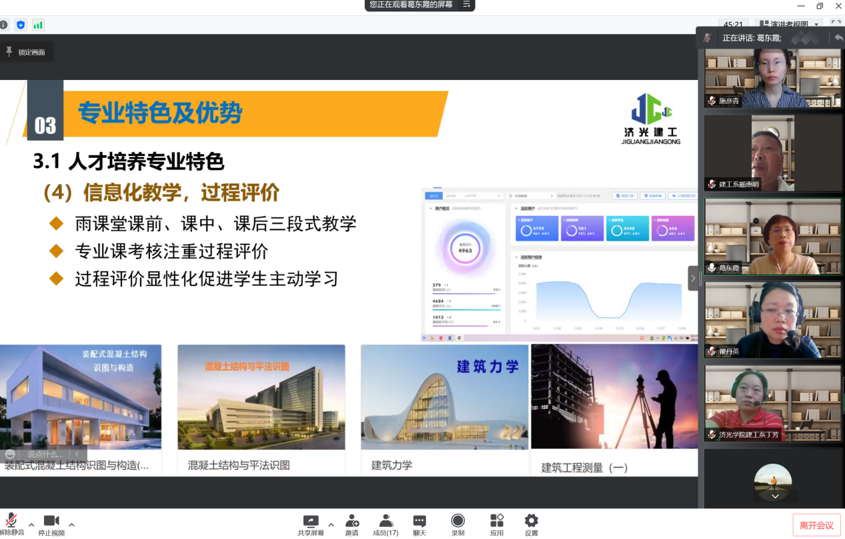Click the invite participants icon
Image resolution: width=845 pixels, height=539 pixels.
pyautogui.click(x=352, y=522)
